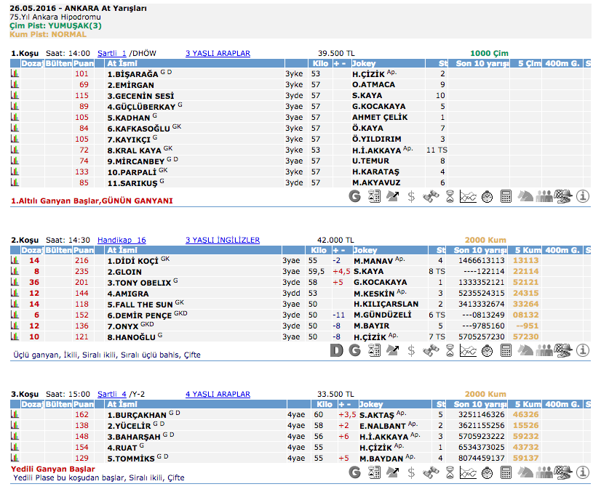The image size is (609, 492).
Task: Click the 4 YAŞLI ARAPLAR link
Action: 218,394
